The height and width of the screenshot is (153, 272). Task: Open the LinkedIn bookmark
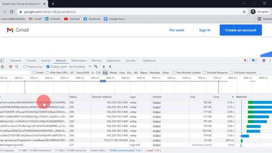[53, 19]
